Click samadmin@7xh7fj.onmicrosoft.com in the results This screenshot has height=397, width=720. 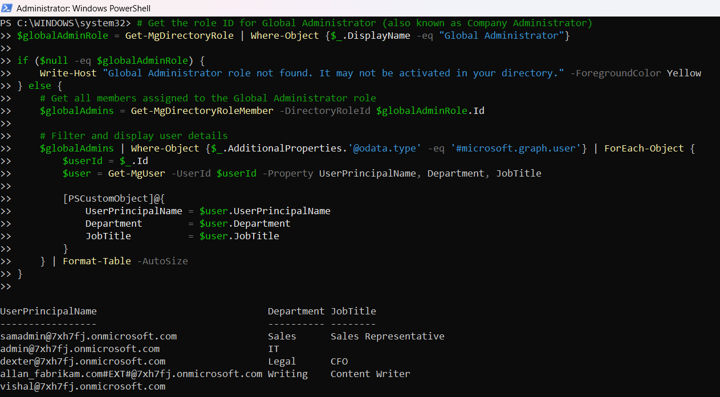(x=88, y=336)
